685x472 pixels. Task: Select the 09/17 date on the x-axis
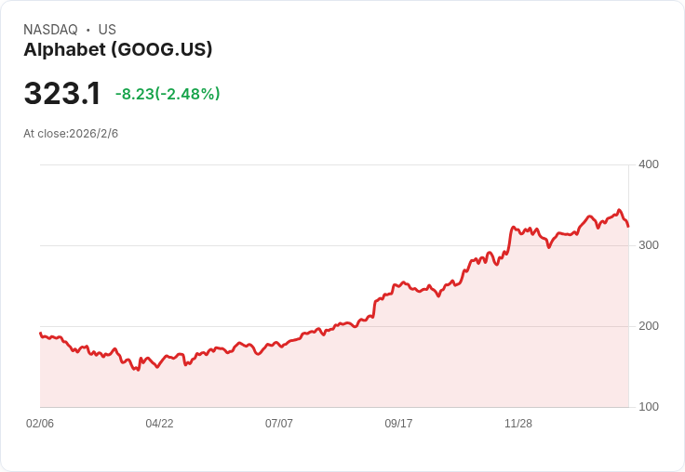398,424
